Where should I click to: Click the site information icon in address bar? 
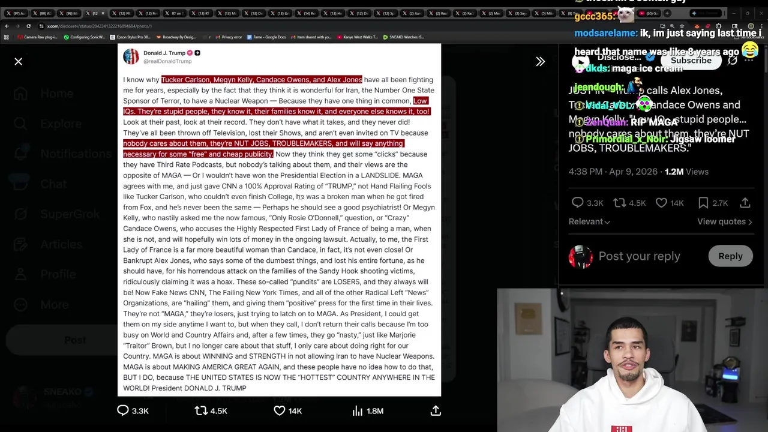[41, 26]
